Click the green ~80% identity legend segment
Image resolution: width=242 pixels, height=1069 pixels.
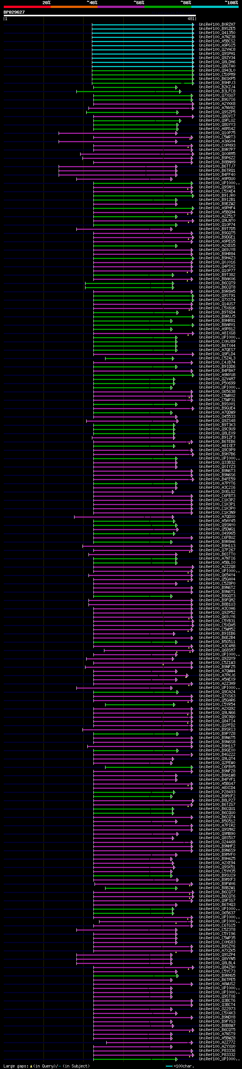click(x=168, y=7)
